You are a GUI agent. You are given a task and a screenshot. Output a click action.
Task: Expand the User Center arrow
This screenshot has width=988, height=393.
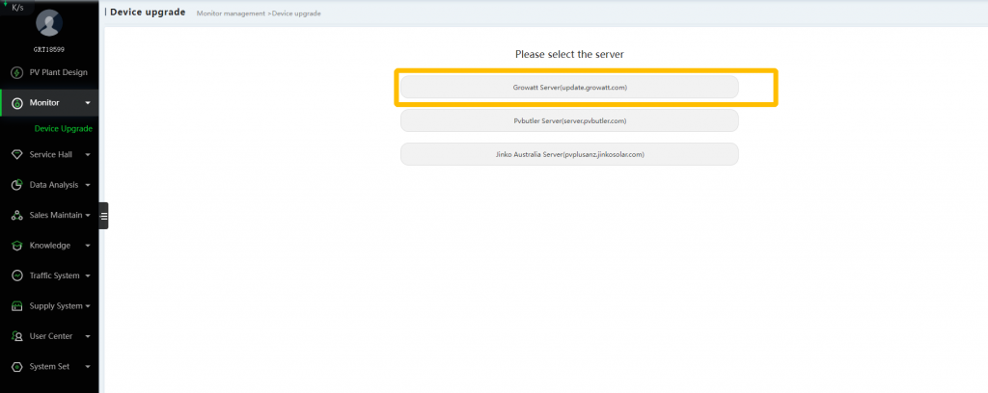pos(88,336)
